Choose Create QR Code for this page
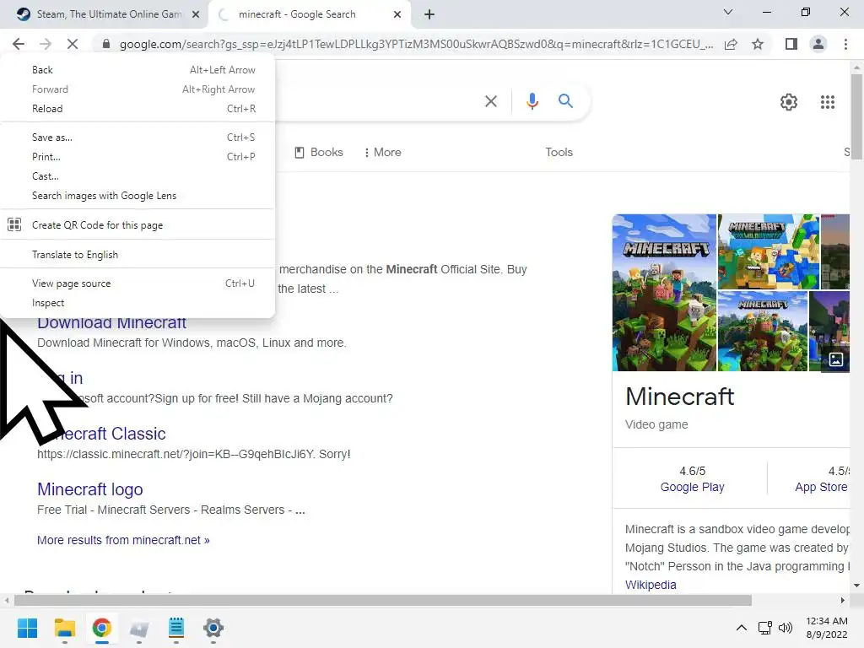This screenshot has width=864, height=648. click(138, 224)
